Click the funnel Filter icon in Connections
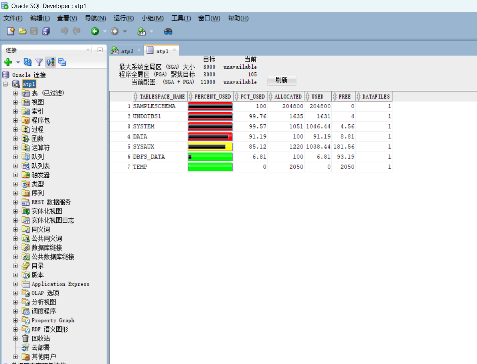The height and width of the screenshot is (364, 477). 39,62
